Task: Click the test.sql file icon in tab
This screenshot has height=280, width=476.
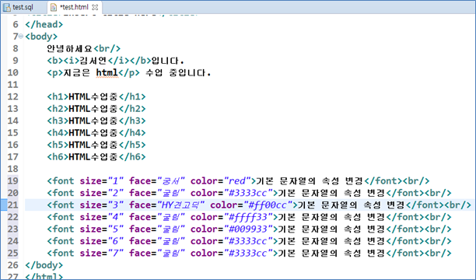Action: coord(7,7)
